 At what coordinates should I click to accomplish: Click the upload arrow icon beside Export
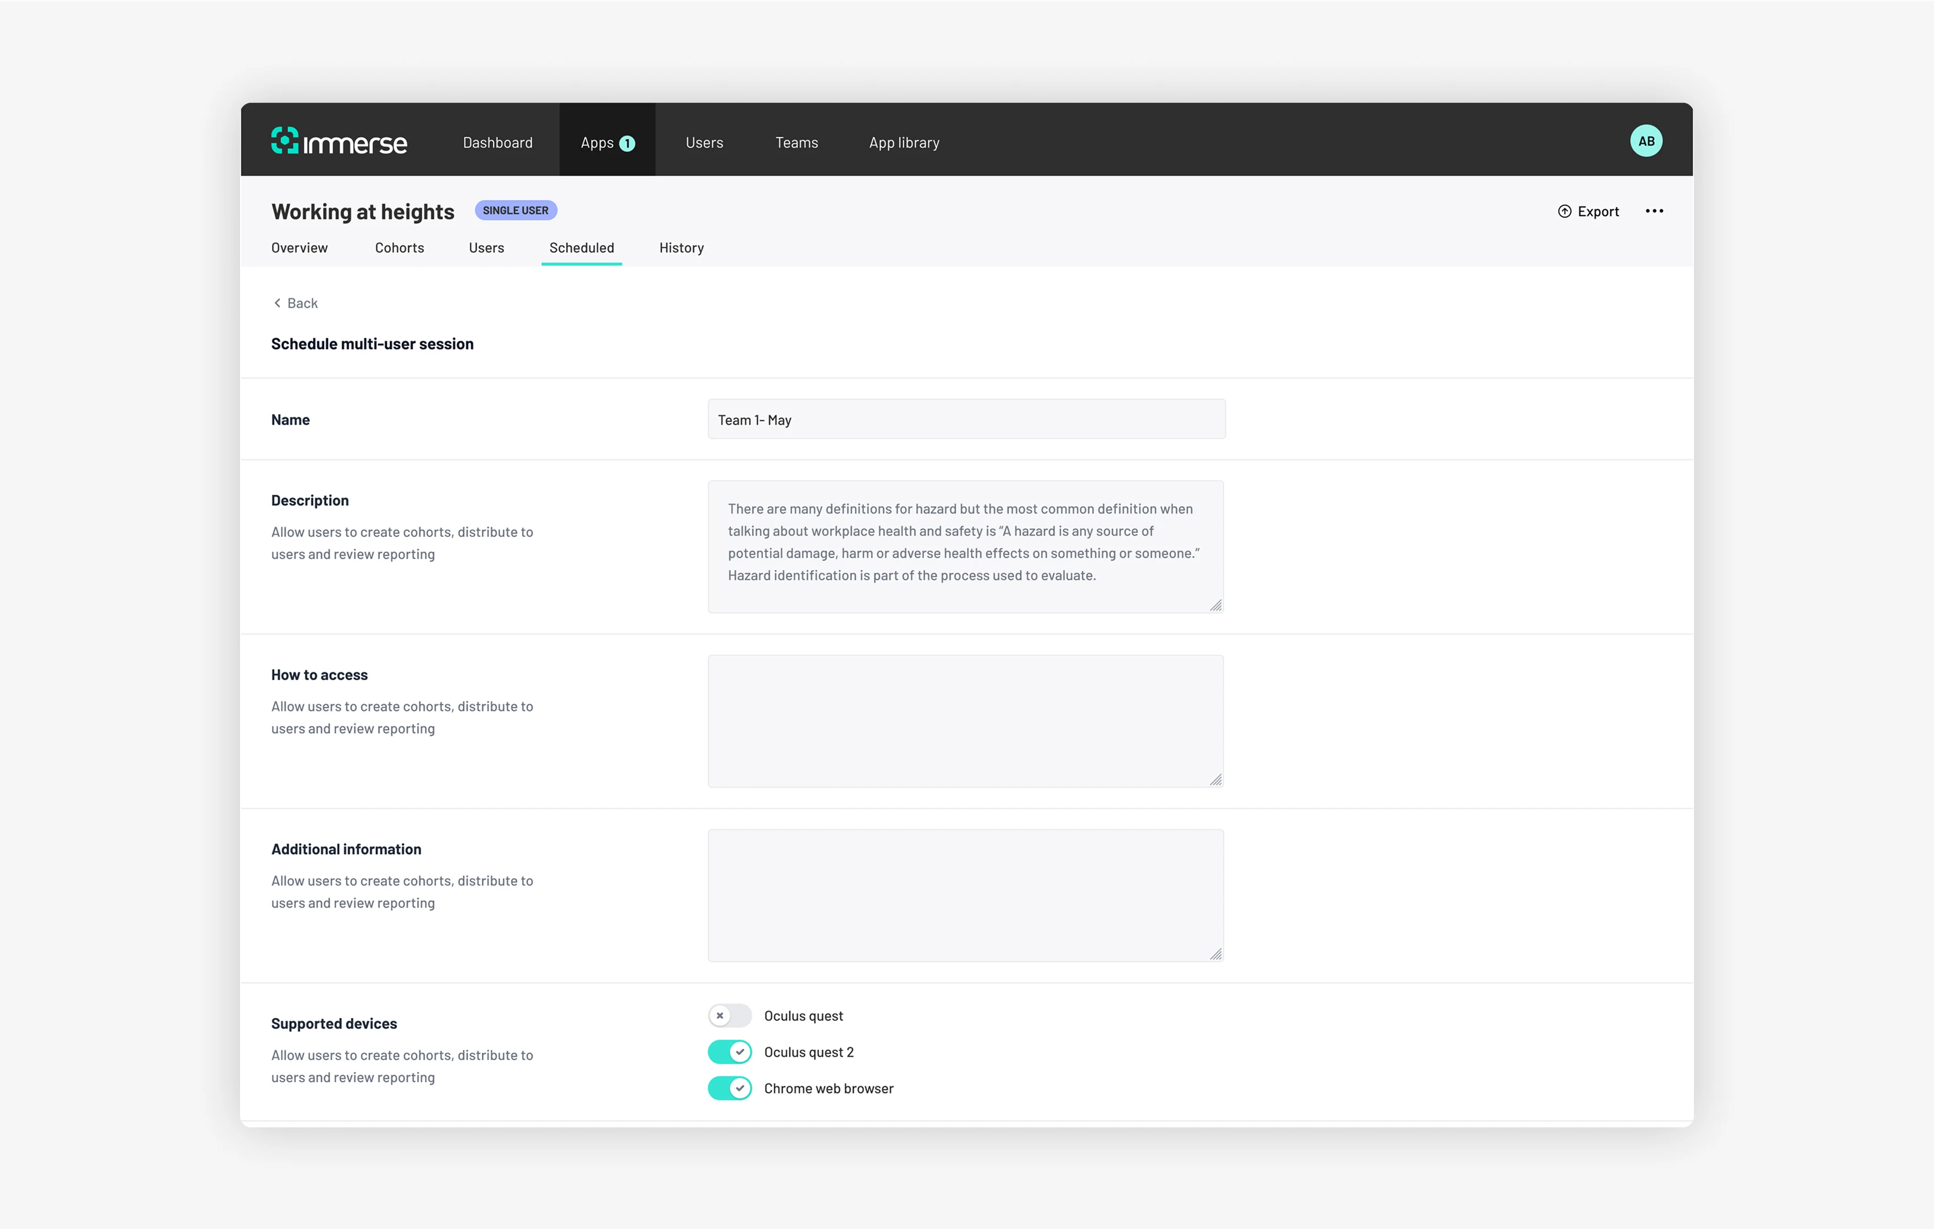[x=1564, y=211]
